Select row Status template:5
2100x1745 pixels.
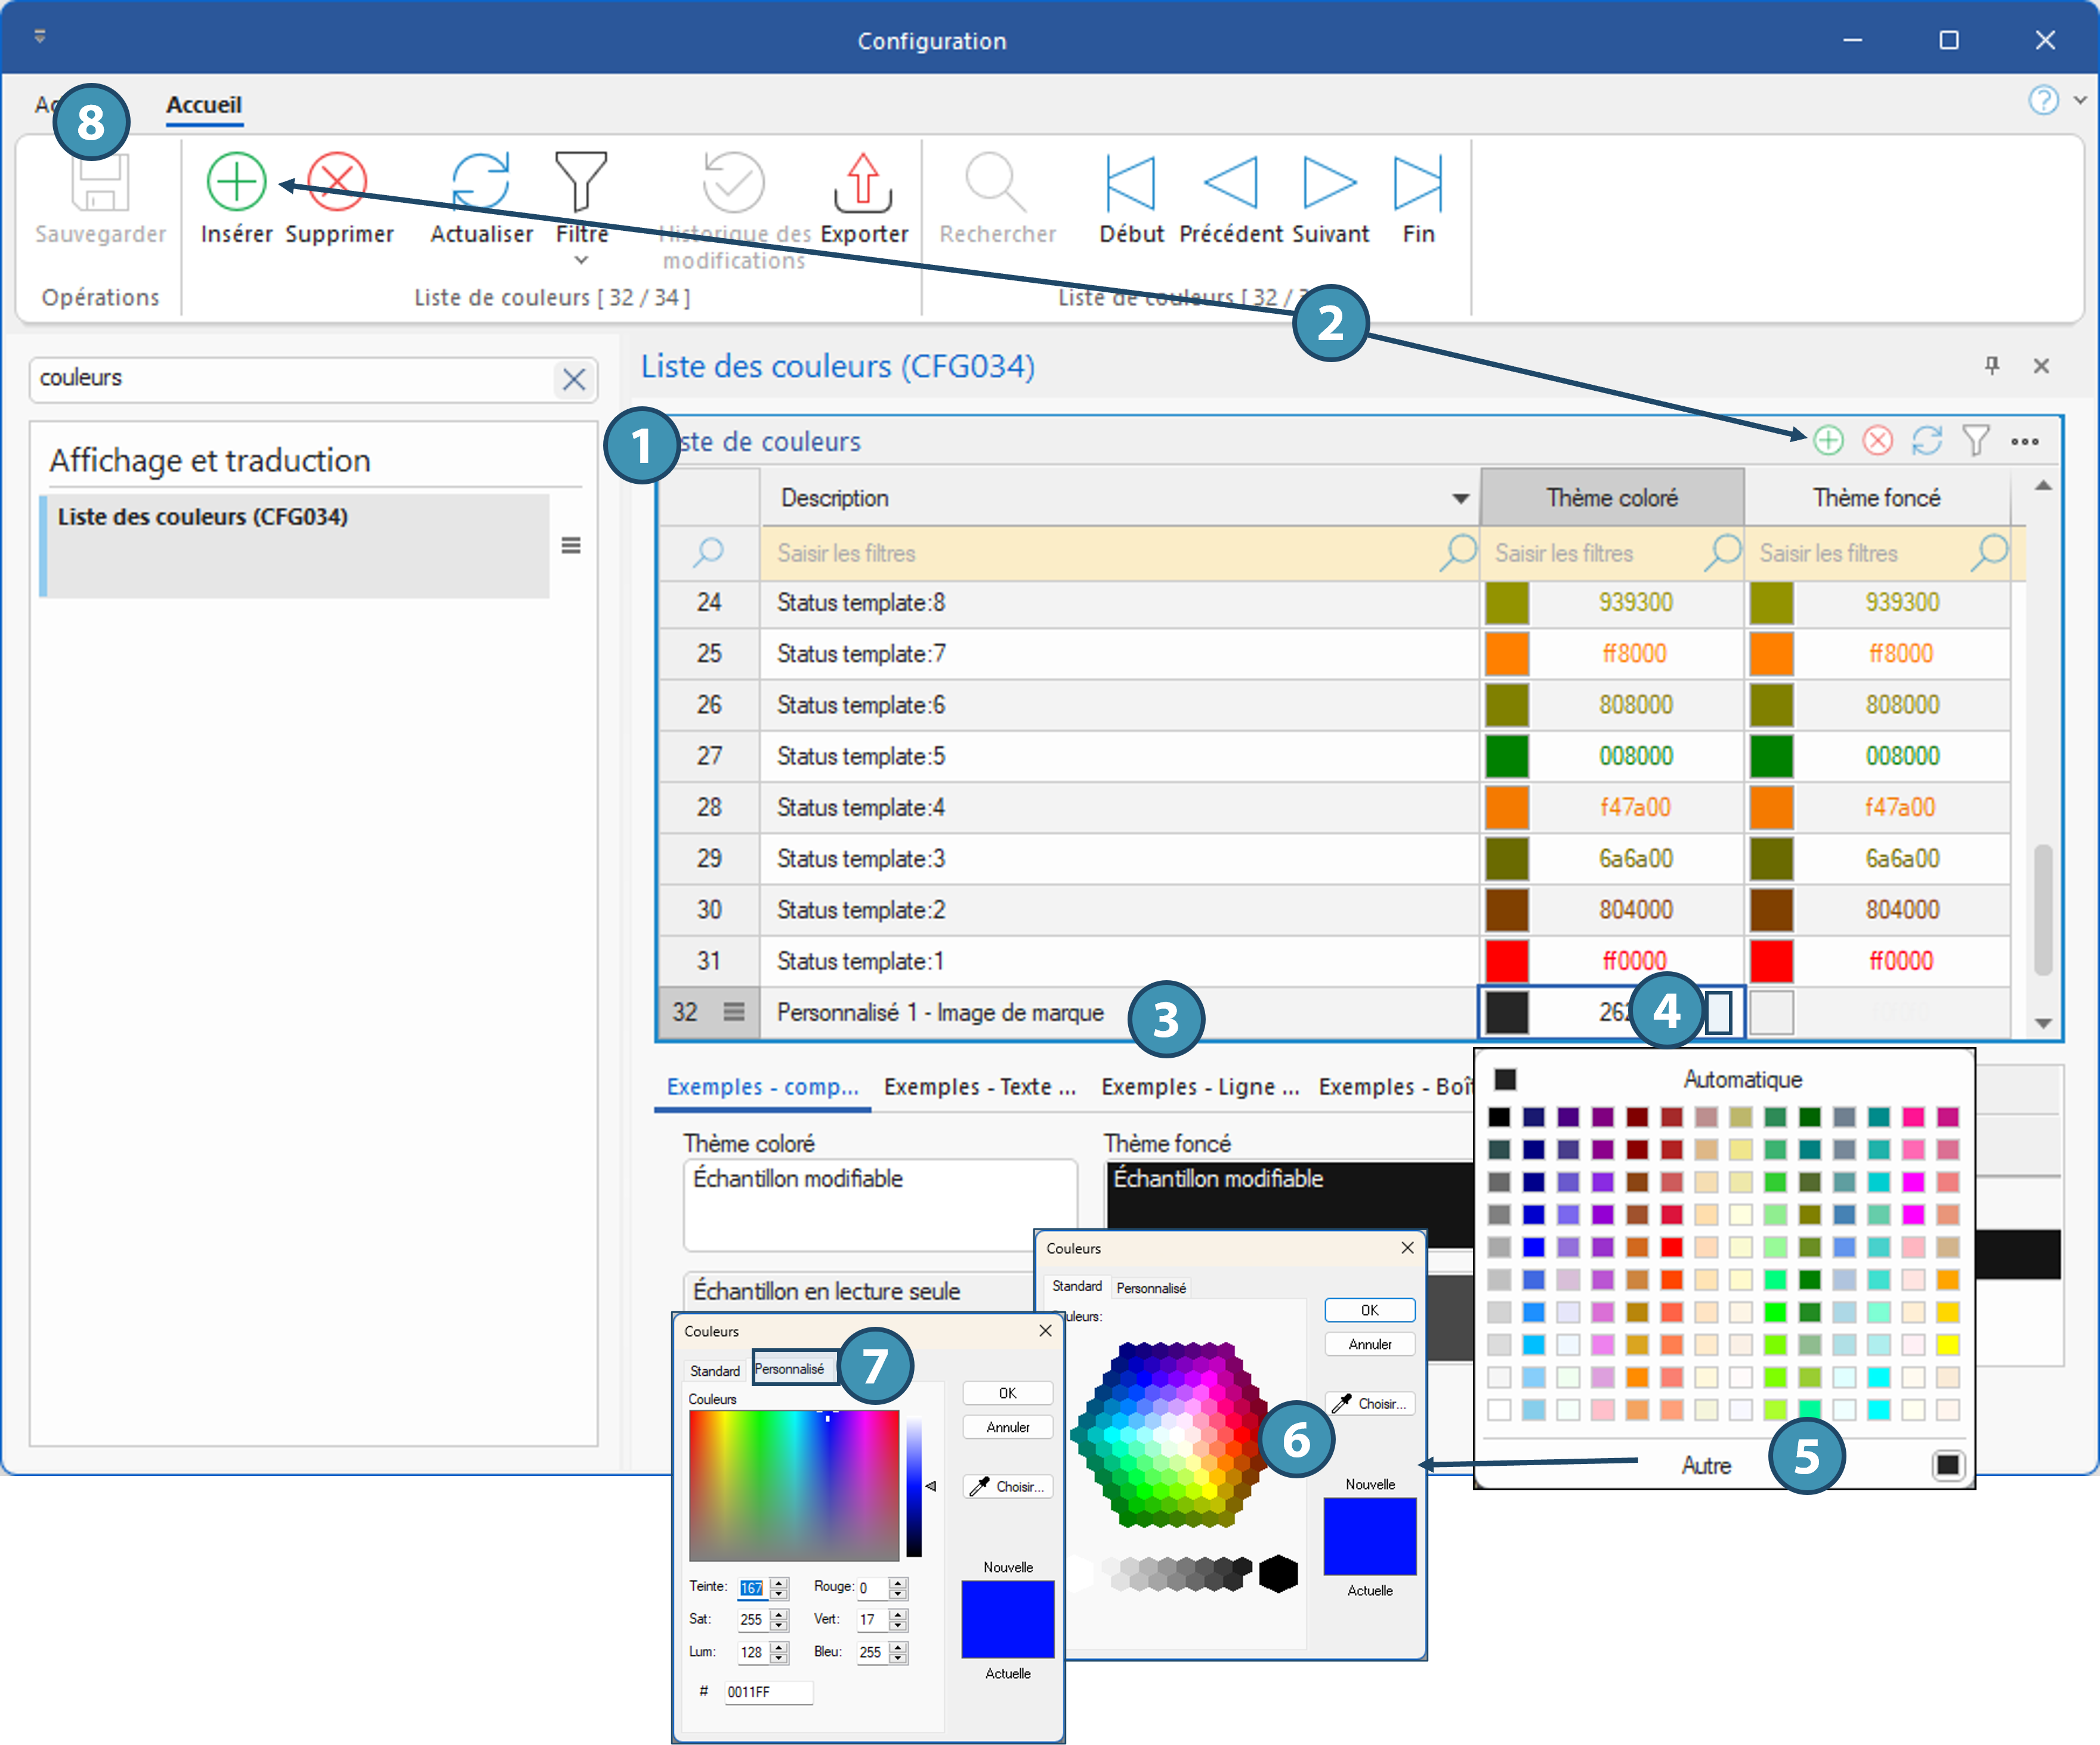point(1334,756)
